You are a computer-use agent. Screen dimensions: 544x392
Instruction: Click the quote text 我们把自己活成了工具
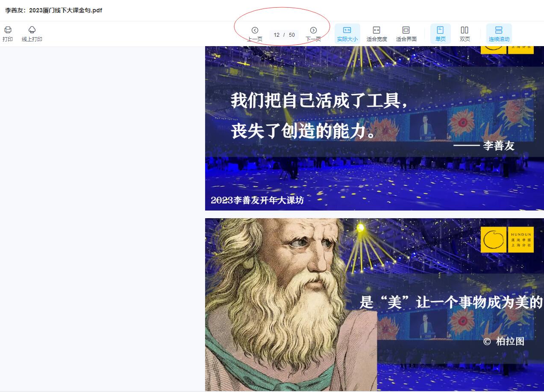(318, 101)
